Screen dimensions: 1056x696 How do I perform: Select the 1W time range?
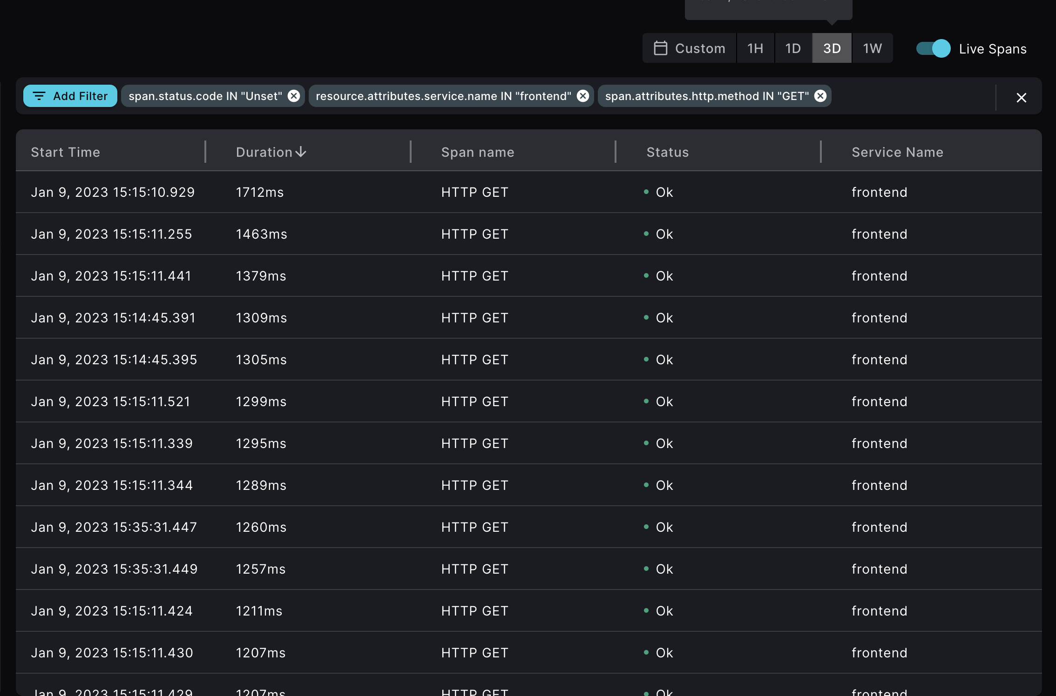click(x=872, y=48)
